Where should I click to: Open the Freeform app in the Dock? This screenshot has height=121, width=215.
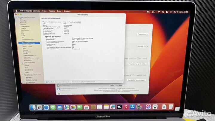coord(113,107)
